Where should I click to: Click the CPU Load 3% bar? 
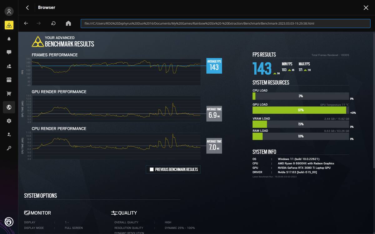(x=301, y=96)
